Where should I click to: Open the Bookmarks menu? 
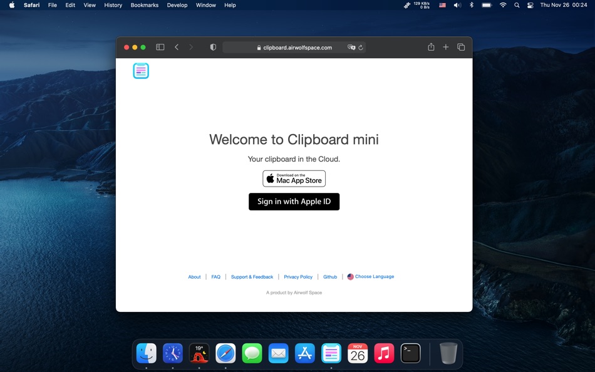pyautogui.click(x=145, y=5)
